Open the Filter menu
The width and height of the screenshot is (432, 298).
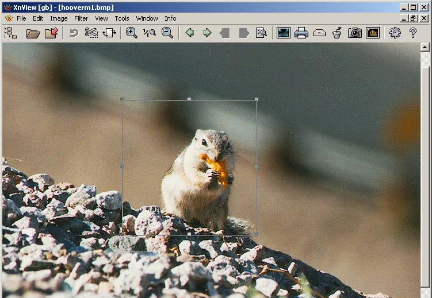[x=81, y=18]
